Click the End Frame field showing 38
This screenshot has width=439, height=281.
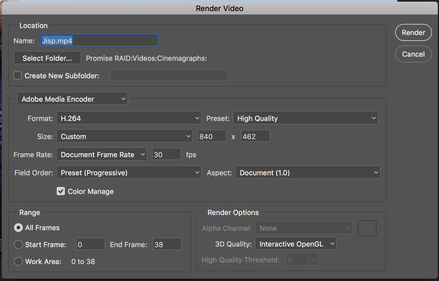click(x=167, y=244)
